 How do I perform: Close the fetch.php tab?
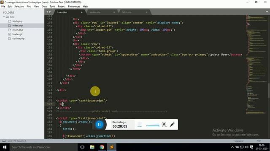pyautogui.click(x=146, y=12)
